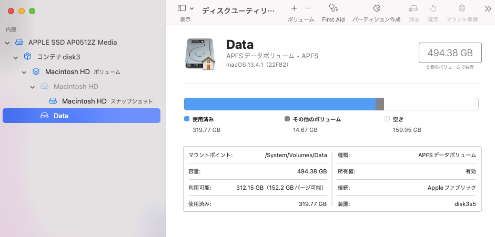Viewport: 495px width, 237px height.
Task: Click the /System/Volumes/Data mount point value
Action: (296, 155)
